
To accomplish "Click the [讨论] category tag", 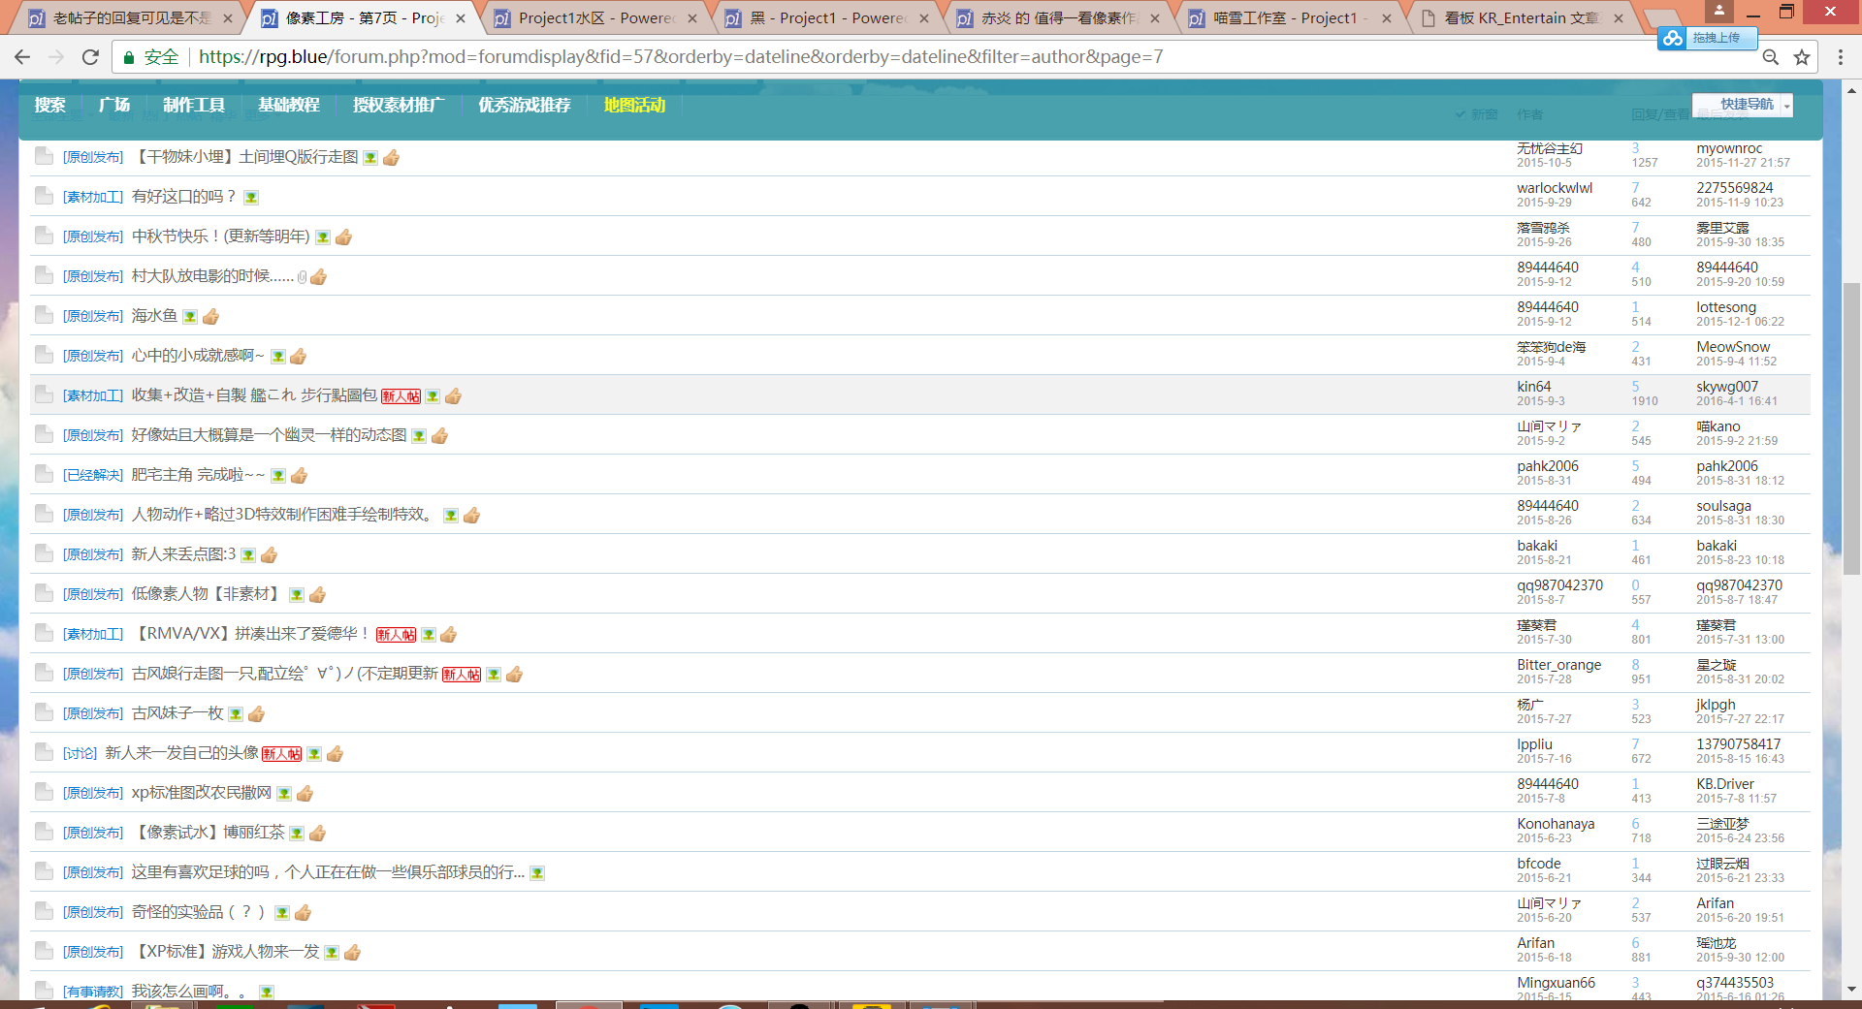I will pos(80,754).
